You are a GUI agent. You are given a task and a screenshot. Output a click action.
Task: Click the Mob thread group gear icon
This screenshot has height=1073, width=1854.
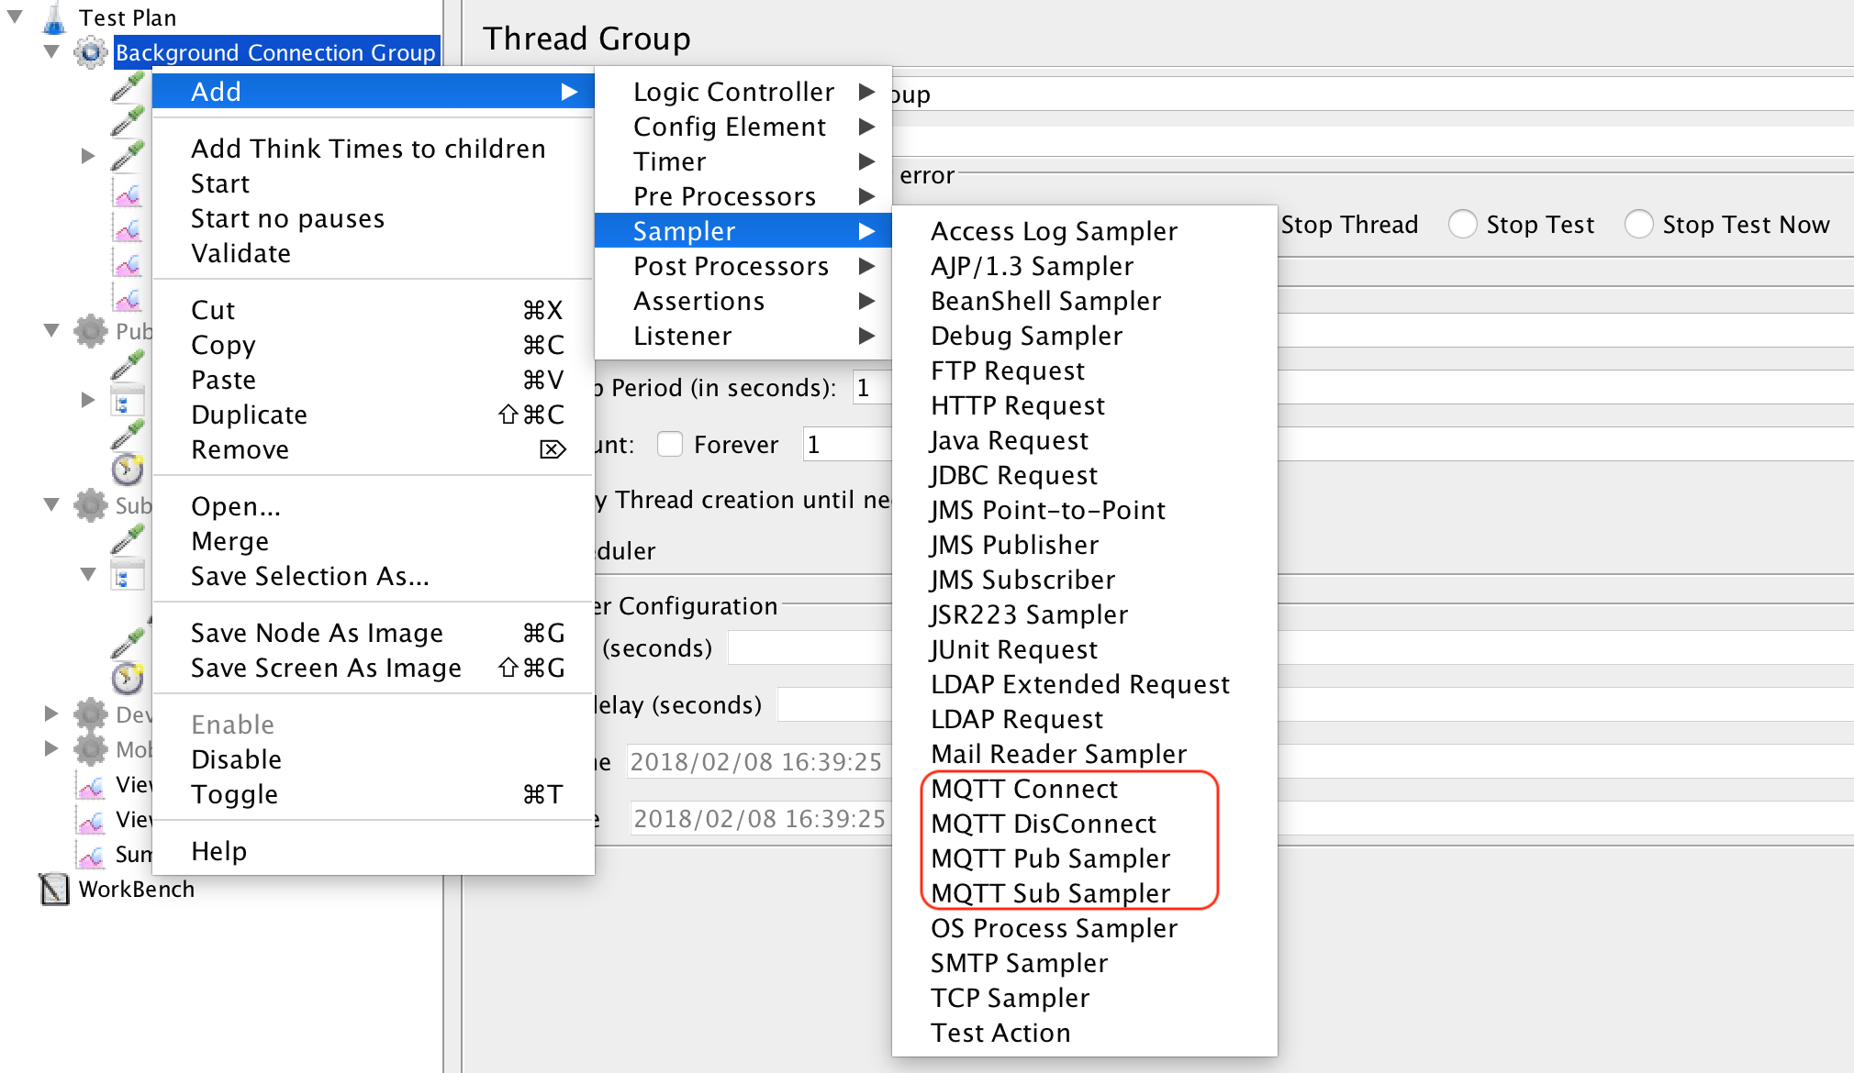tap(91, 749)
